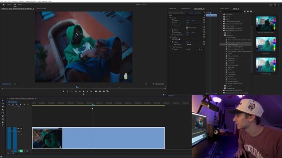
Task: Play the sequence in Program monitor
Action: [83, 91]
